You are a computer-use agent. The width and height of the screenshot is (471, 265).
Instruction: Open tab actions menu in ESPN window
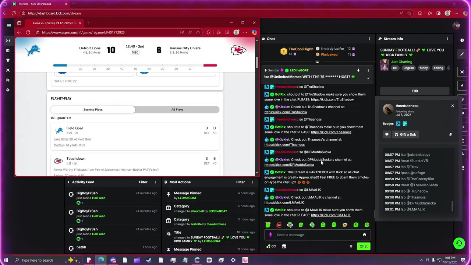(19, 23)
